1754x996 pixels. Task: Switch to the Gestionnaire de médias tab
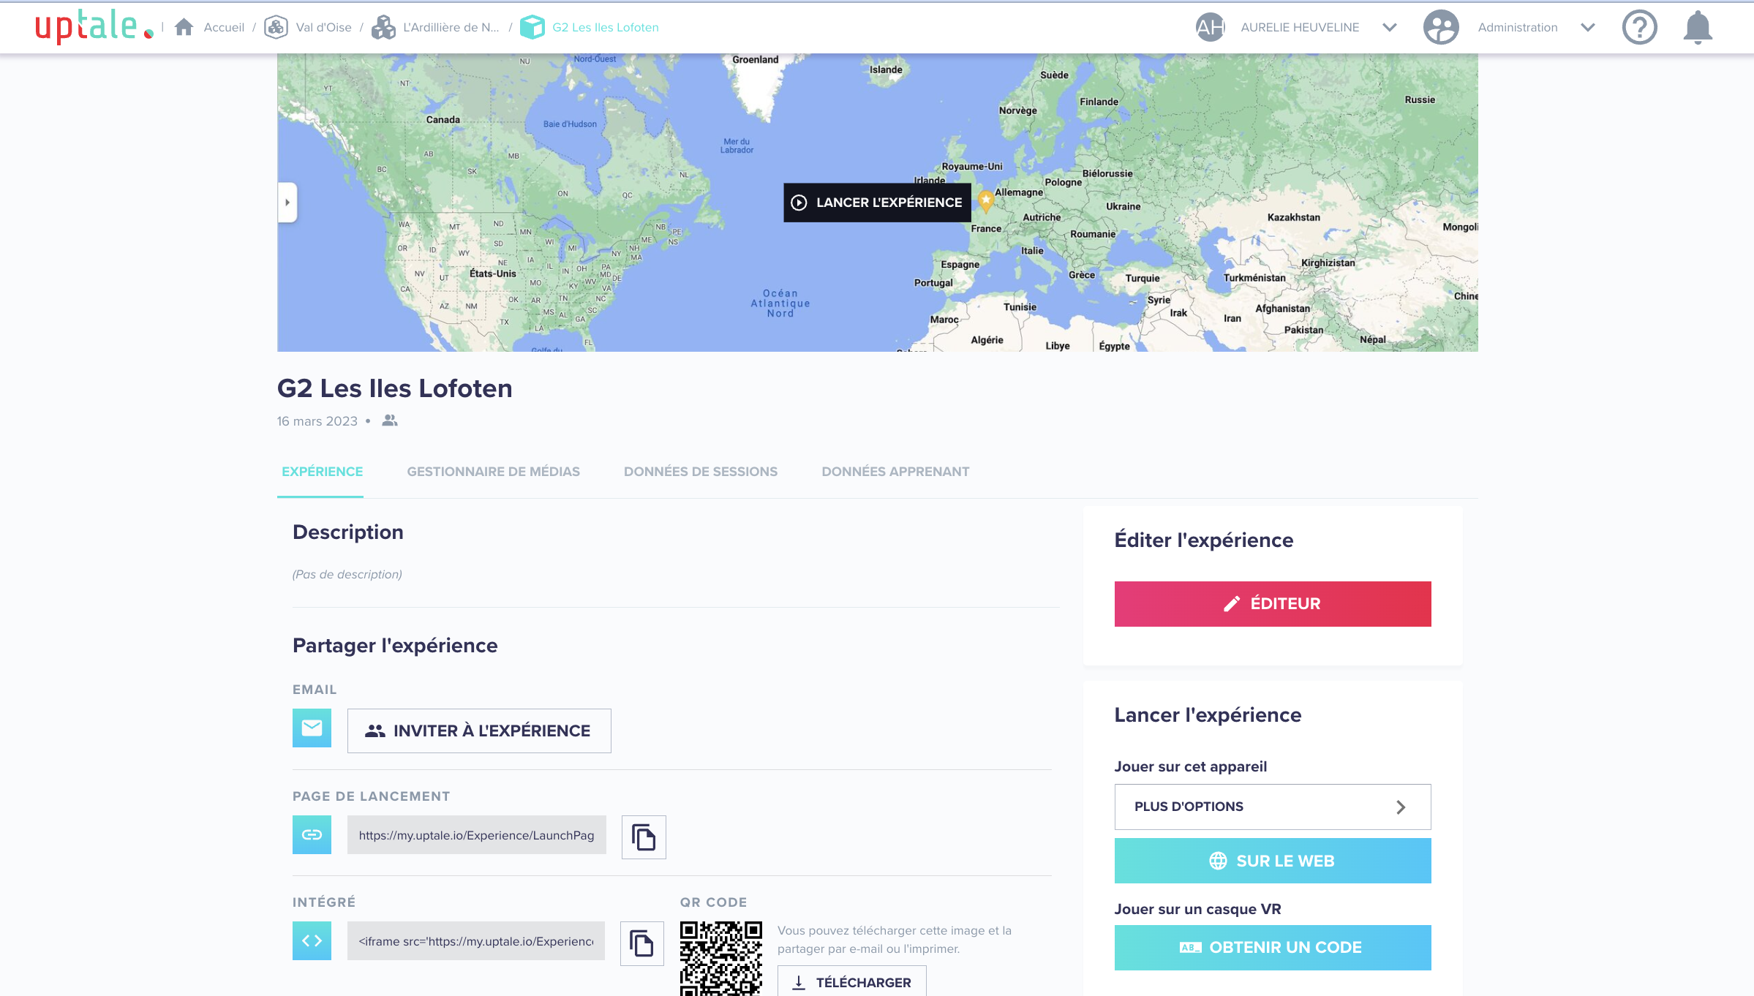click(x=493, y=472)
